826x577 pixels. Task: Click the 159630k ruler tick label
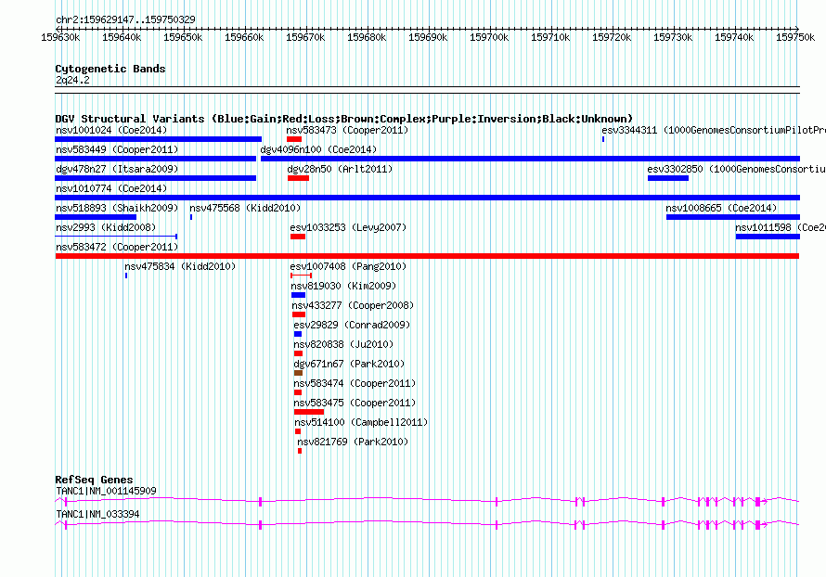click(x=61, y=37)
